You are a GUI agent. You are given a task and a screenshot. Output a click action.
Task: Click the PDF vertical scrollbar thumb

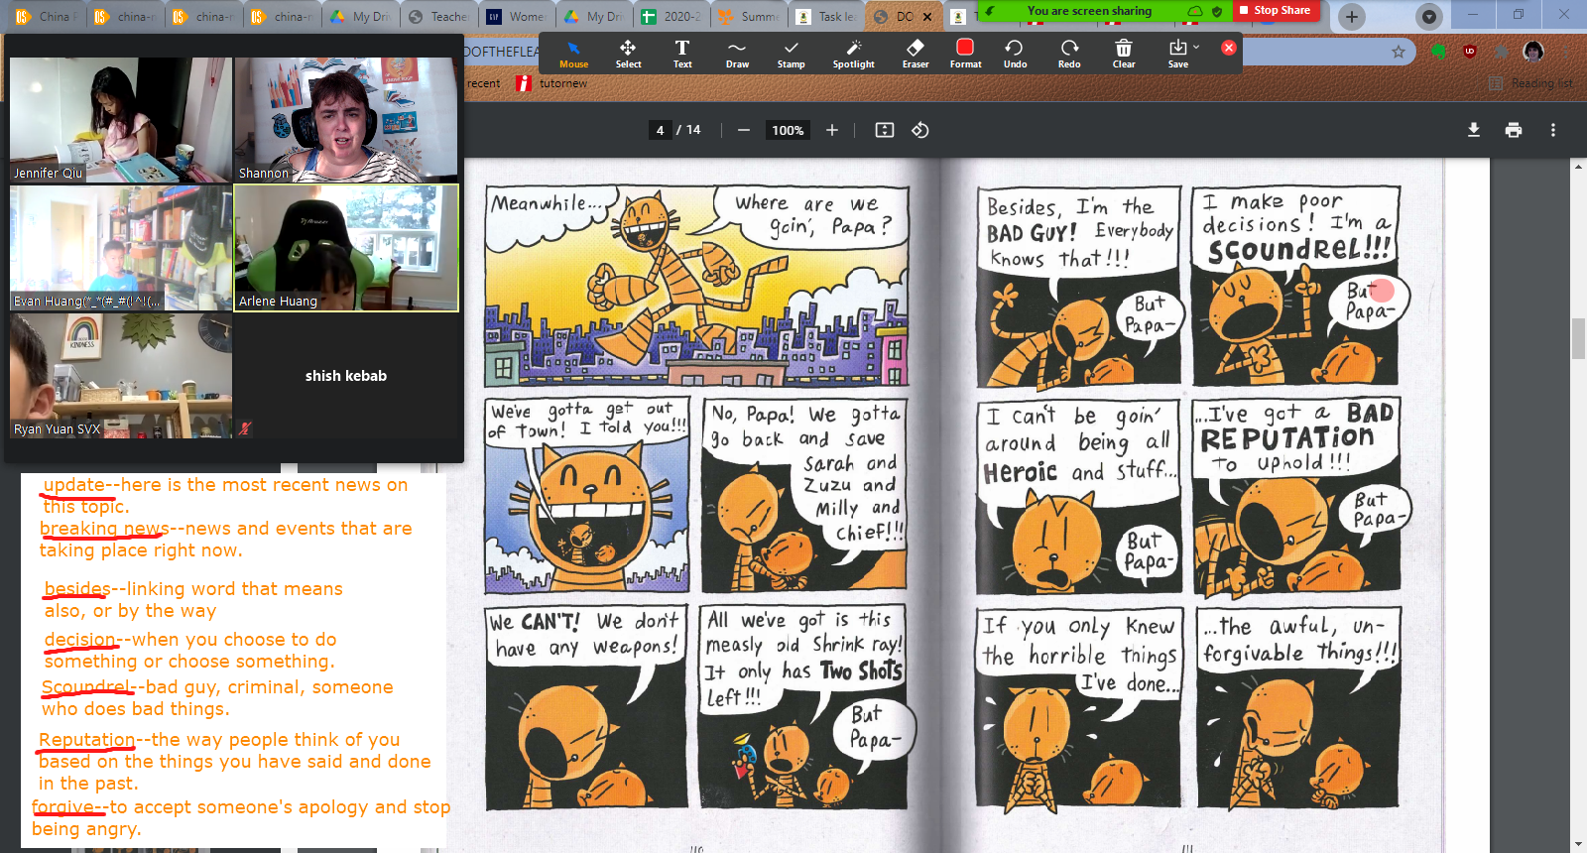[1578, 339]
